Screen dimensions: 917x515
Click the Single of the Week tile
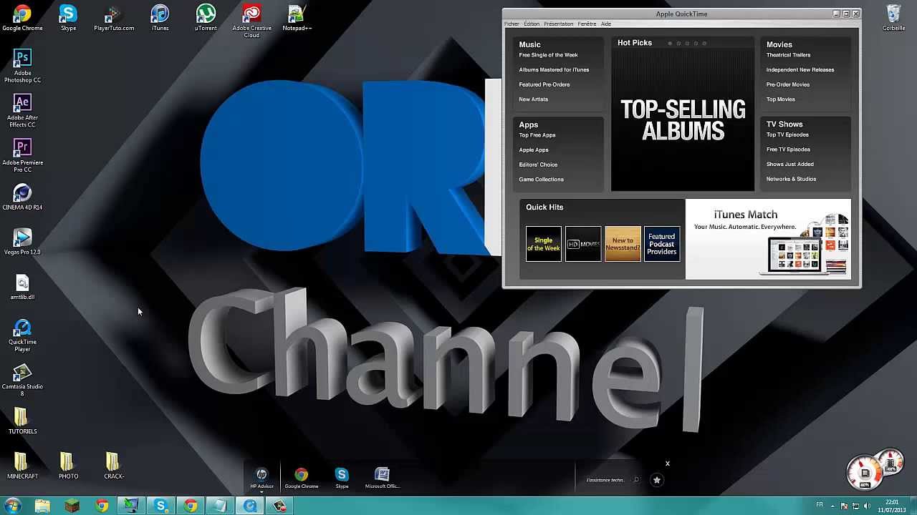click(544, 244)
